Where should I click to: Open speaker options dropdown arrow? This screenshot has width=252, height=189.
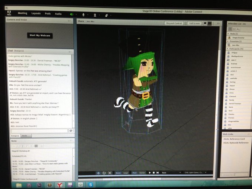[x=76, y=14]
